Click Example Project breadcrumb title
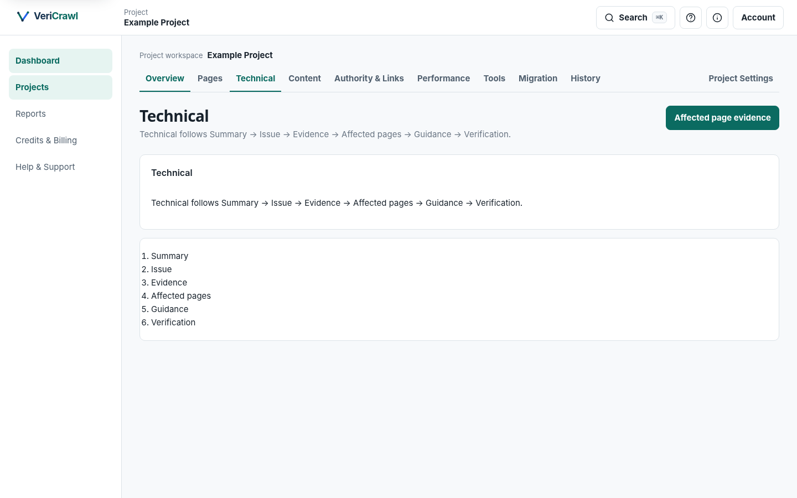Image resolution: width=797 pixels, height=498 pixels. pos(240,55)
